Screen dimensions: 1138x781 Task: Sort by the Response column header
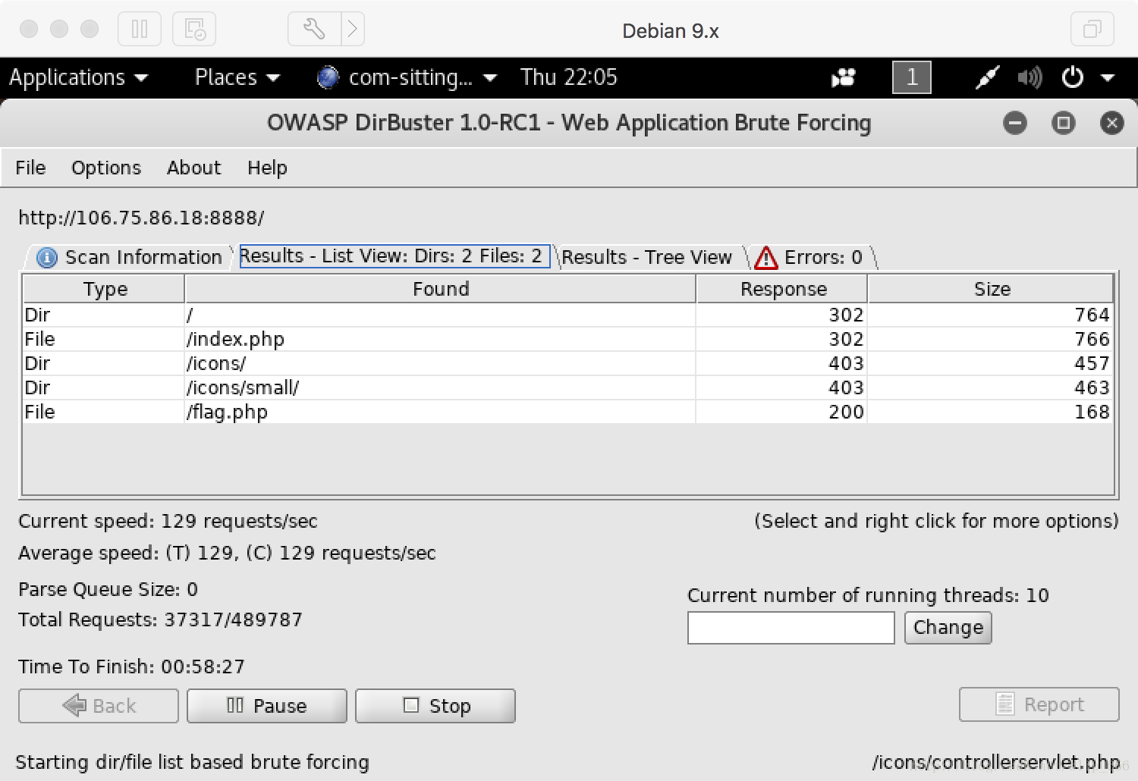tap(783, 289)
